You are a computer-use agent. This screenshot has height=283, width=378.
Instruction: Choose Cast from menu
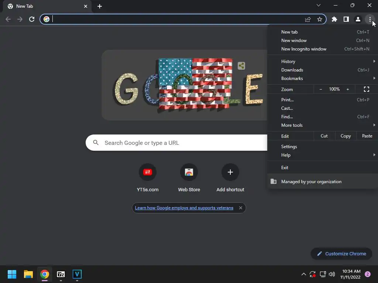tap(323, 108)
